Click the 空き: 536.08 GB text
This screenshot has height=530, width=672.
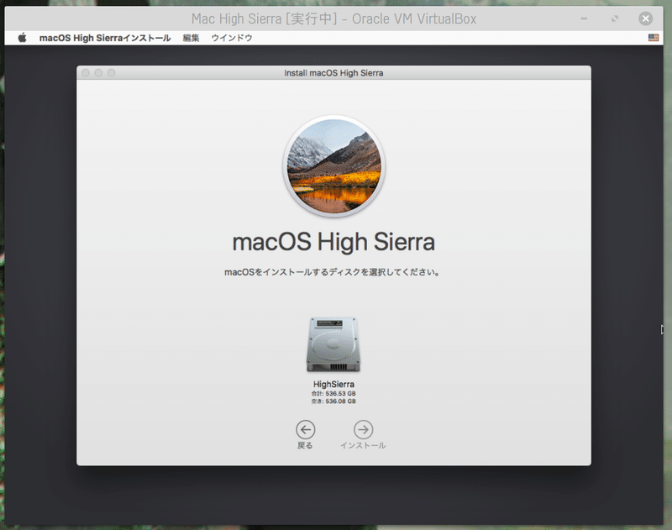[333, 401]
